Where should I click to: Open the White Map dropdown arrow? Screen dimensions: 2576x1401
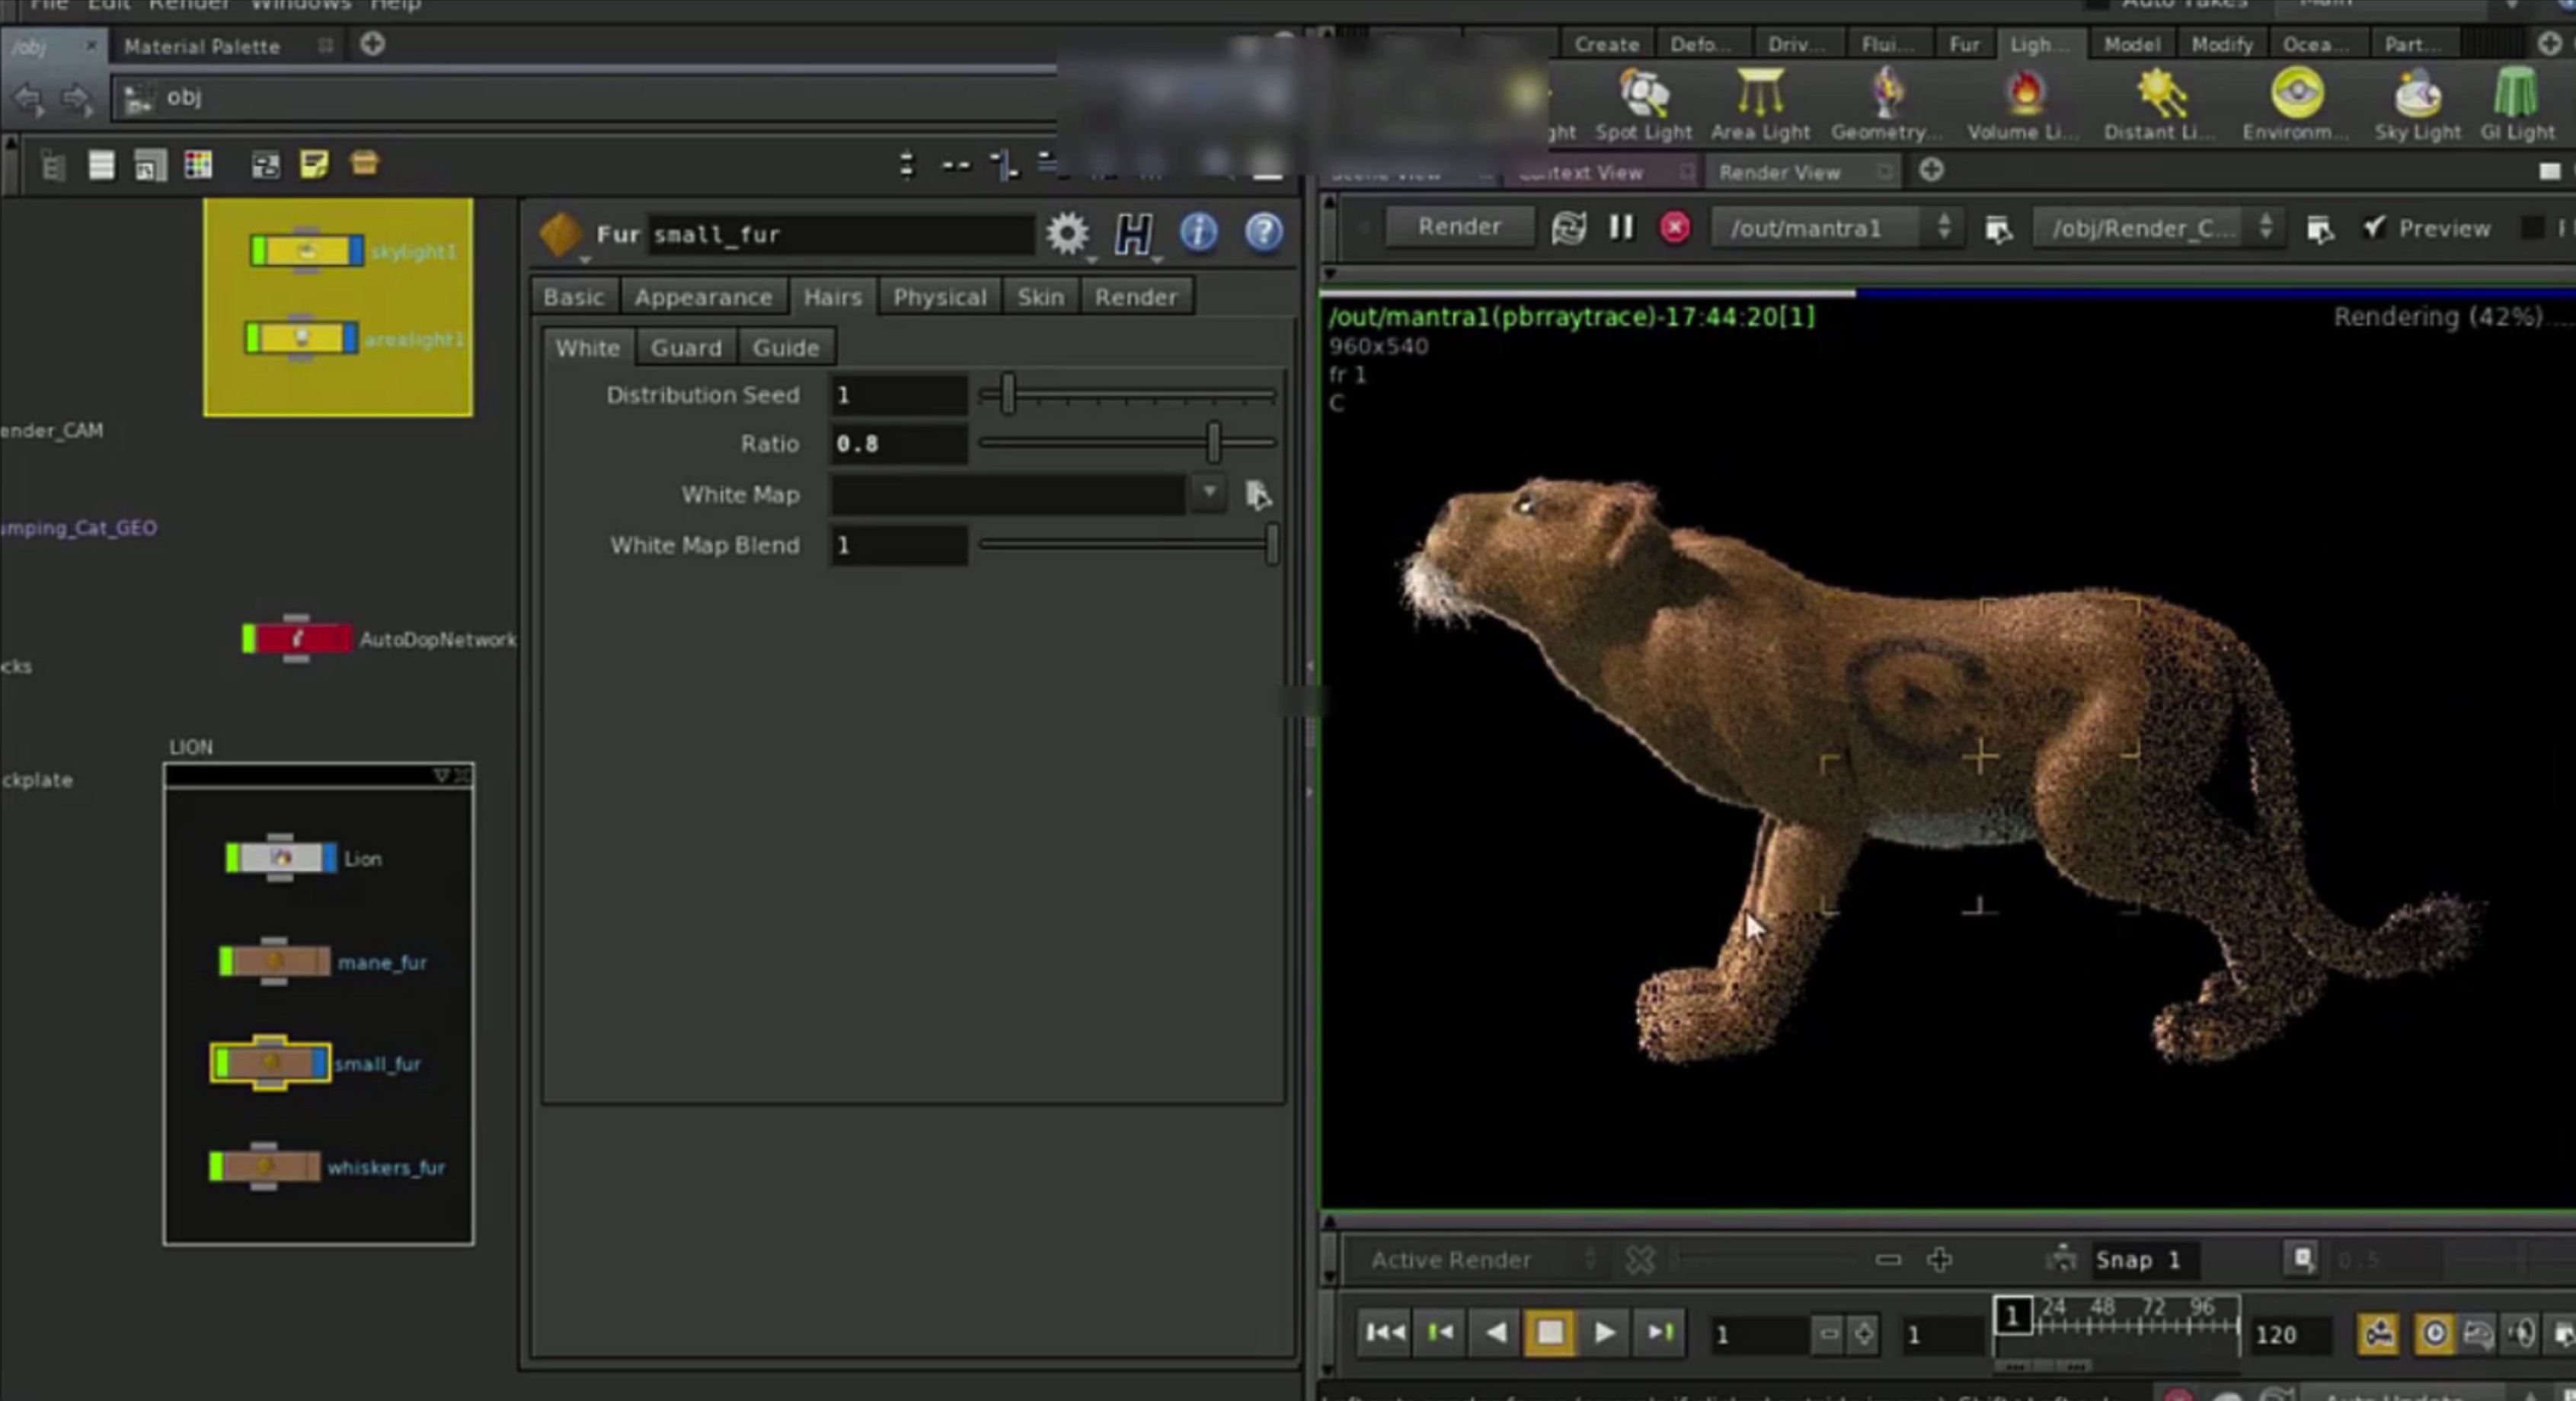(x=1209, y=493)
